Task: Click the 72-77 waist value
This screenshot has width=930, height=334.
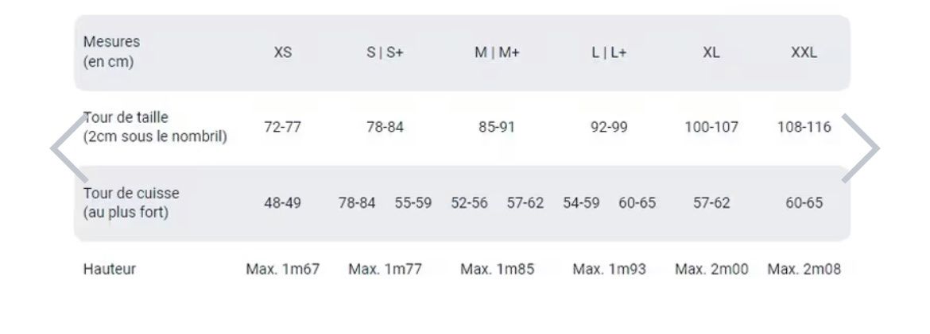Action: click(x=283, y=127)
